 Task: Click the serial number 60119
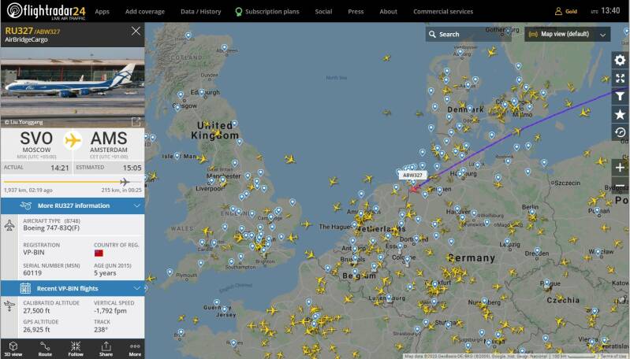point(32,272)
